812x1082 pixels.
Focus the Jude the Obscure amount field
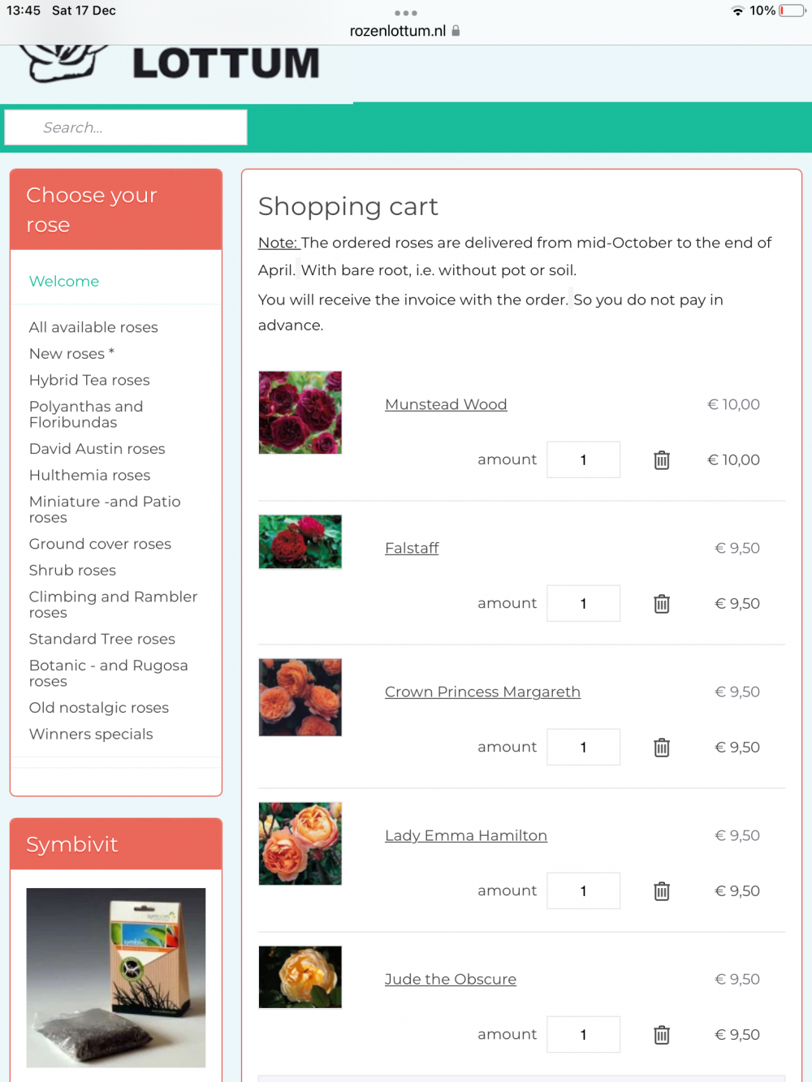pyautogui.click(x=583, y=1035)
